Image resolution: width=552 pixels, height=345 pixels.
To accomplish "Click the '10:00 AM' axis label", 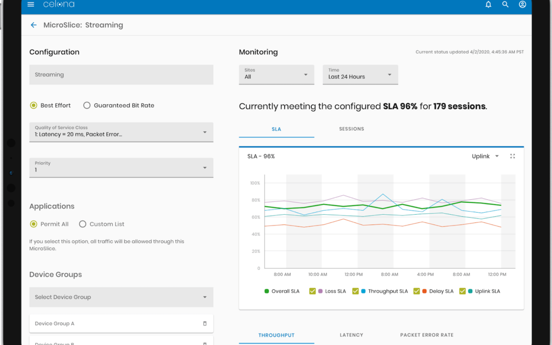I will pyautogui.click(x=317, y=274).
